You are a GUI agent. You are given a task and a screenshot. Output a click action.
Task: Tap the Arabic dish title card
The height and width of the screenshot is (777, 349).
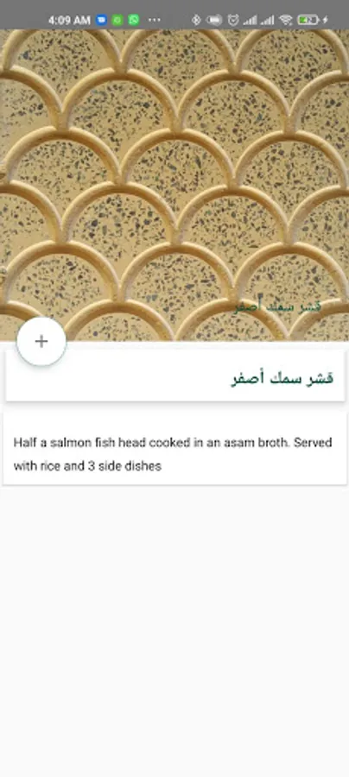coord(175,376)
